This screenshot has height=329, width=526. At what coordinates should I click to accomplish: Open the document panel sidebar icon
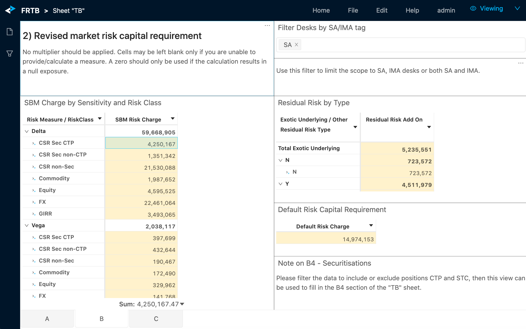[10, 32]
